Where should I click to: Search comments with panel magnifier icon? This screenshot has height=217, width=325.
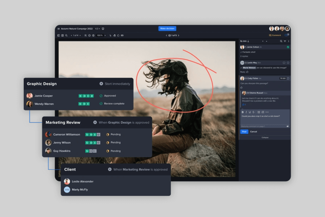[x=281, y=41]
